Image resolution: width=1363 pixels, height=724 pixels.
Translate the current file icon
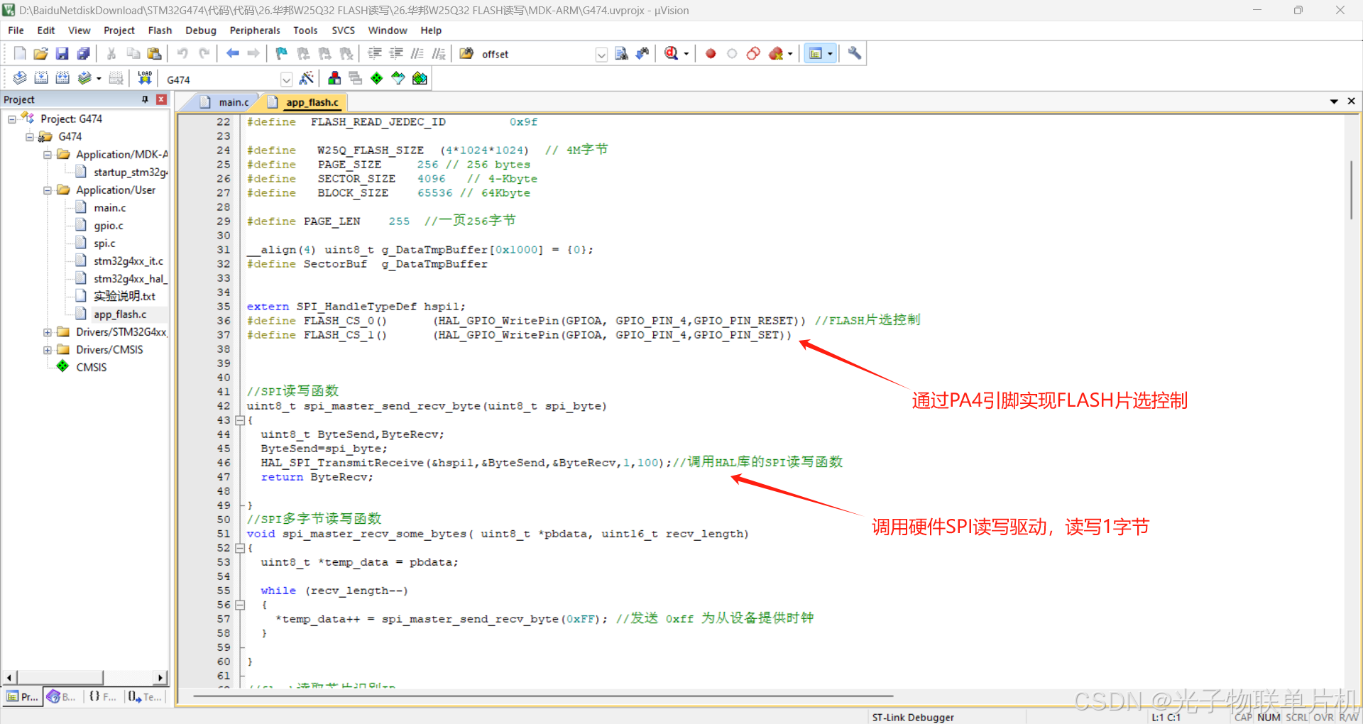click(20, 79)
